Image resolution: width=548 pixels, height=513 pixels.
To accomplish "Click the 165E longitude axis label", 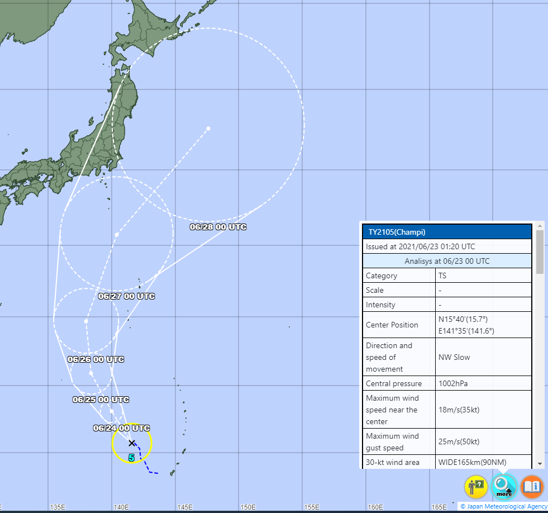I will pos(439,507).
